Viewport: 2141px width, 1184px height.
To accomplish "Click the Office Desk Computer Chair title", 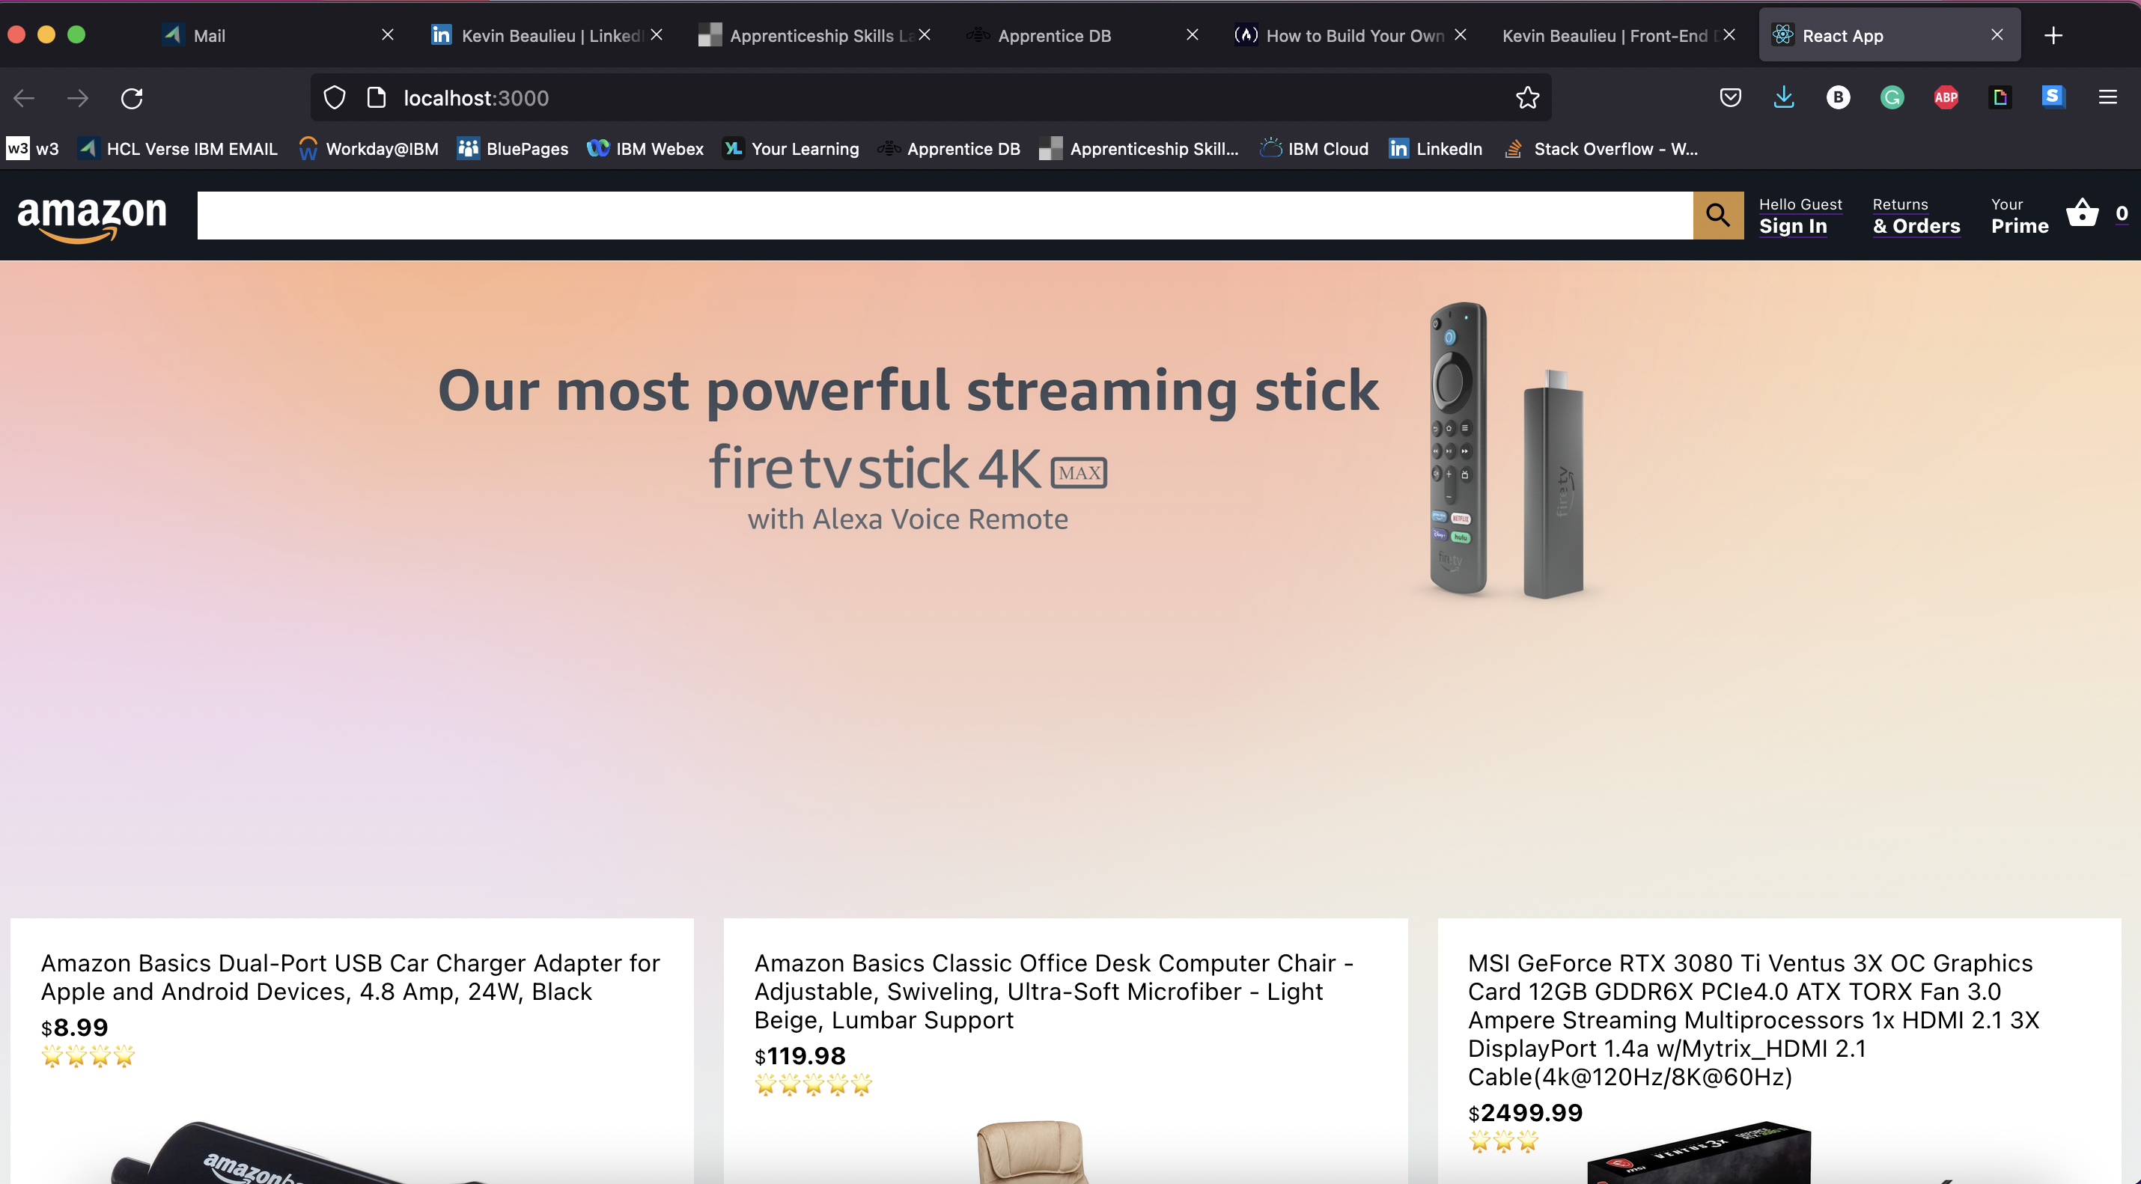I will 1054,991.
